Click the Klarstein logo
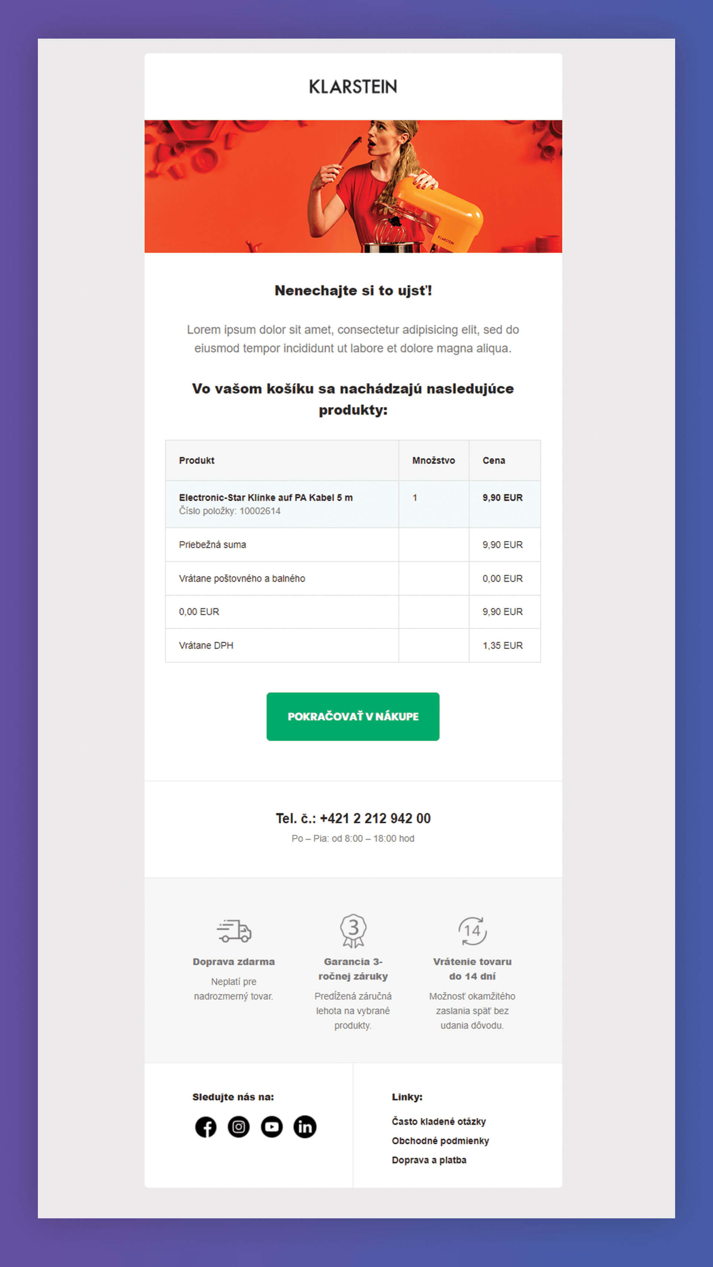Viewport: 713px width, 1267px height. coord(353,87)
